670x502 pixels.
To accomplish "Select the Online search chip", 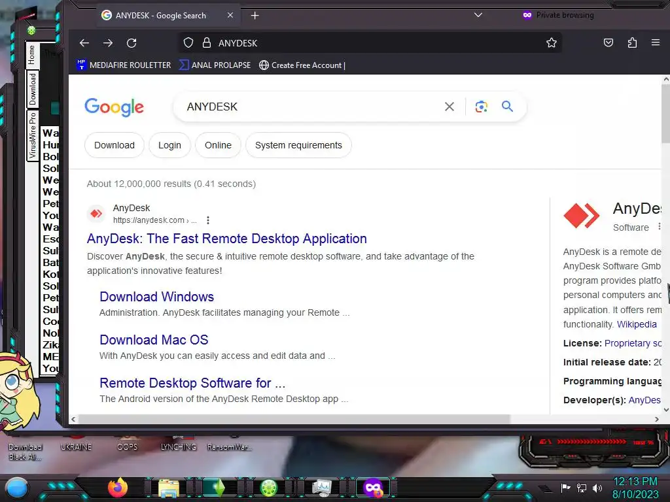I will tap(218, 145).
